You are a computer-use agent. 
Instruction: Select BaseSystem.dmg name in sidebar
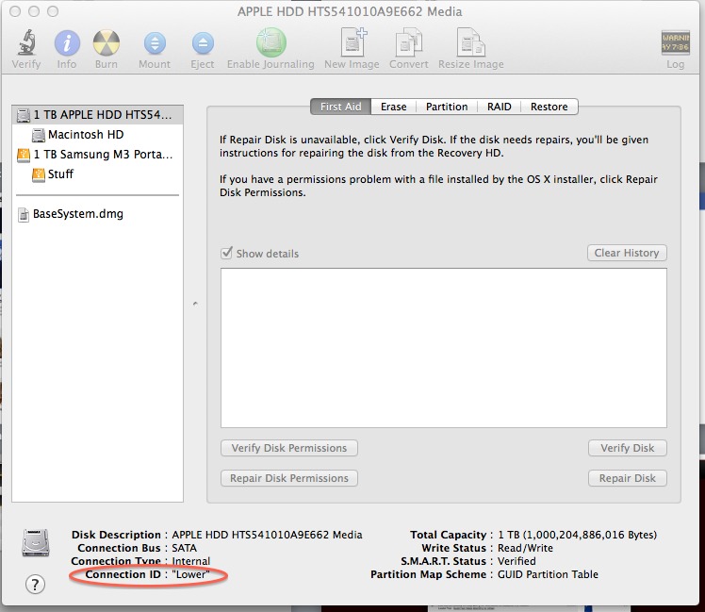click(x=78, y=214)
